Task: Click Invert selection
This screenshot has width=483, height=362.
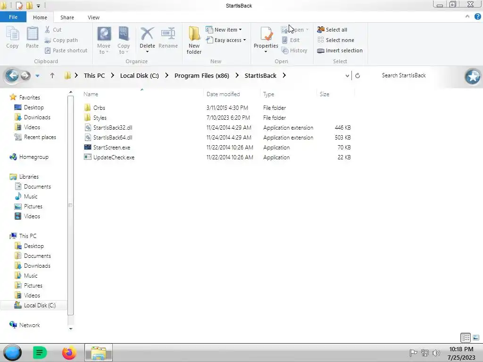Action: point(340,50)
